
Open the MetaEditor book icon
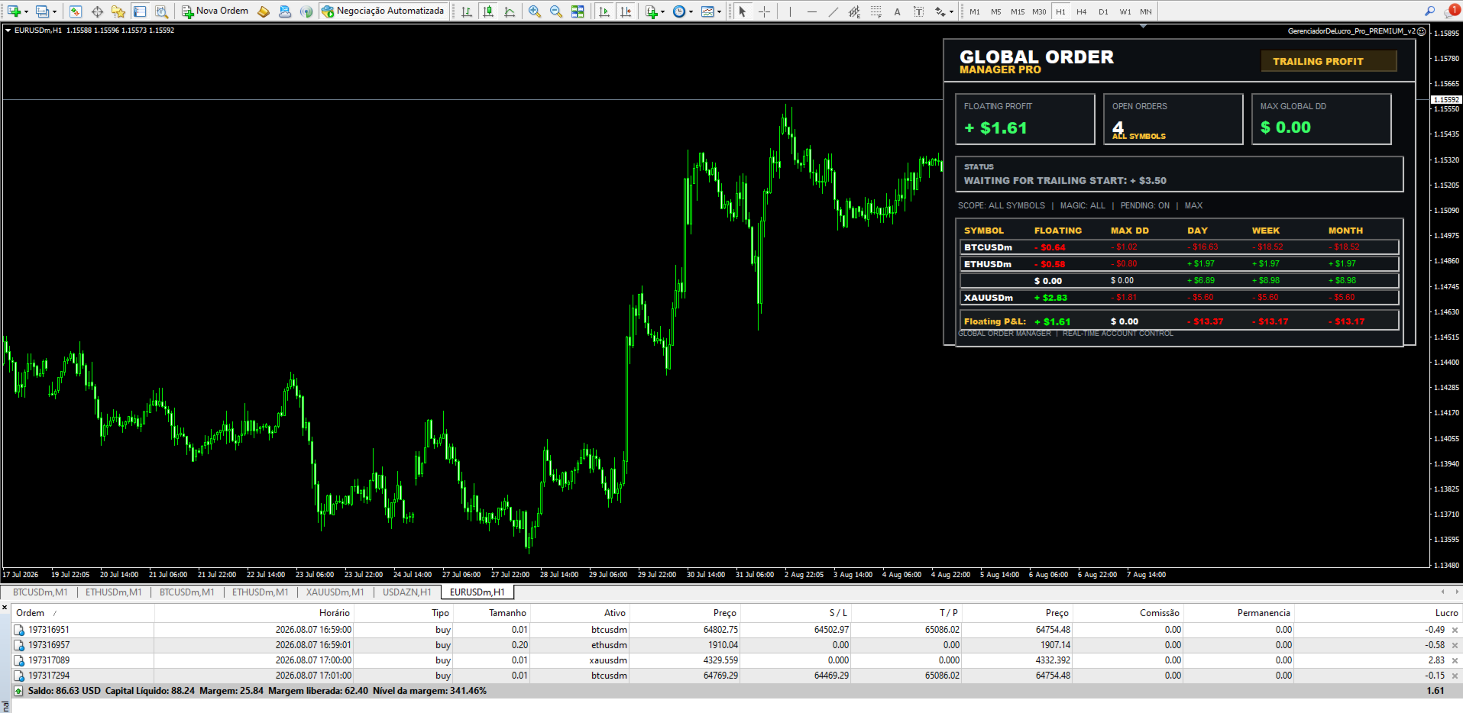264,11
